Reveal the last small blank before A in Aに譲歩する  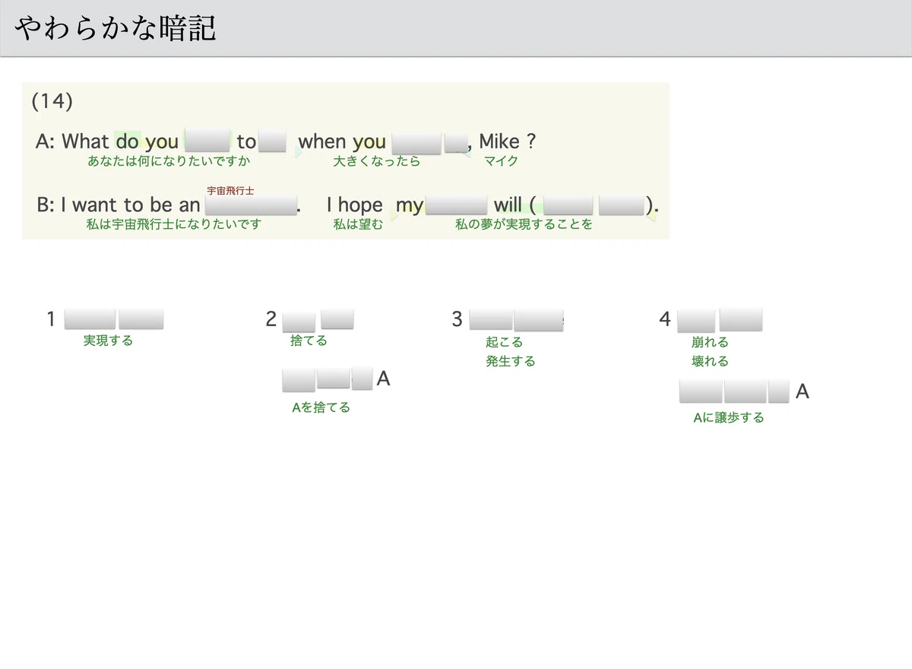tap(779, 392)
